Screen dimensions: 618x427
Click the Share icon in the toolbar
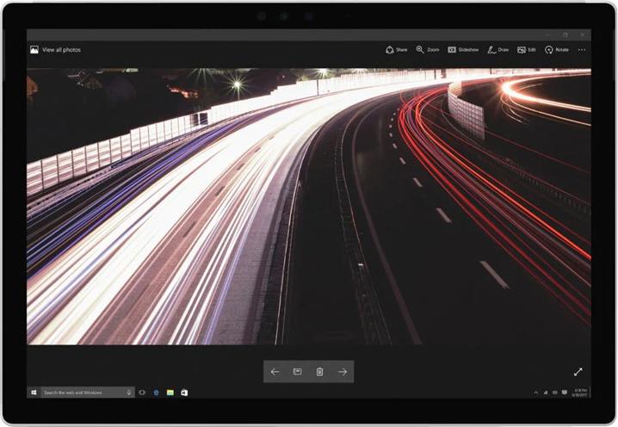click(x=396, y=50)
